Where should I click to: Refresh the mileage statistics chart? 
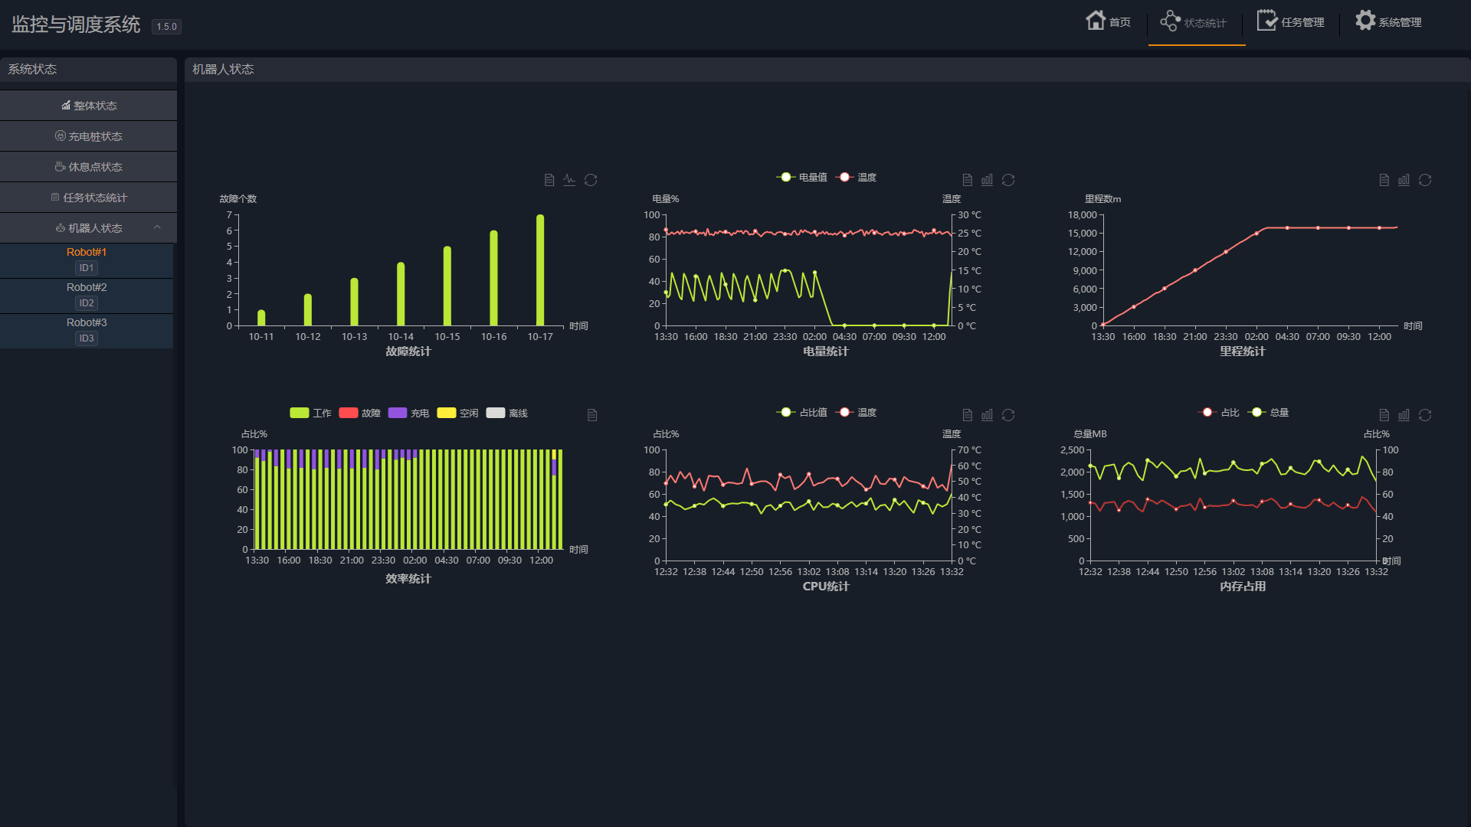[x=1425, y=180]
